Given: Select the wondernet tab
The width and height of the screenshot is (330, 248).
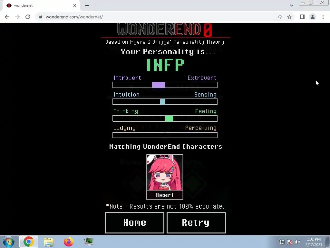Looking at the screenshot, I should click(x=41, y=5).
